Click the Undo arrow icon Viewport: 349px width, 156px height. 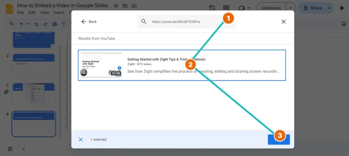(x=36, y=24)
